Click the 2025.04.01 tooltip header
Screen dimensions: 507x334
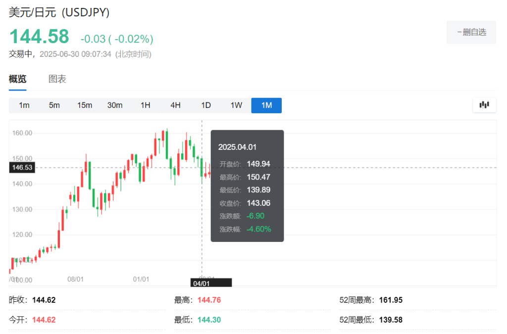(237, 147)
